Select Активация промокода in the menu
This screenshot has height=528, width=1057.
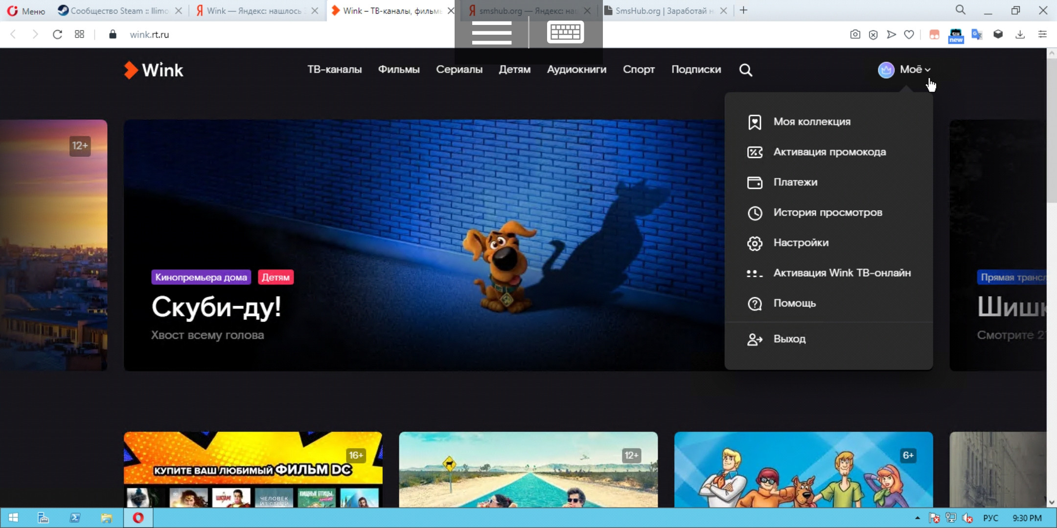829,152
